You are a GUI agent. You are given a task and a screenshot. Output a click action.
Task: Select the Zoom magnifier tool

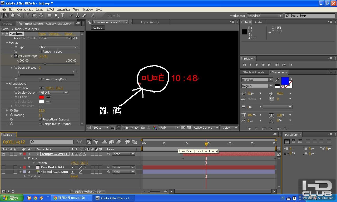(19, 16)
